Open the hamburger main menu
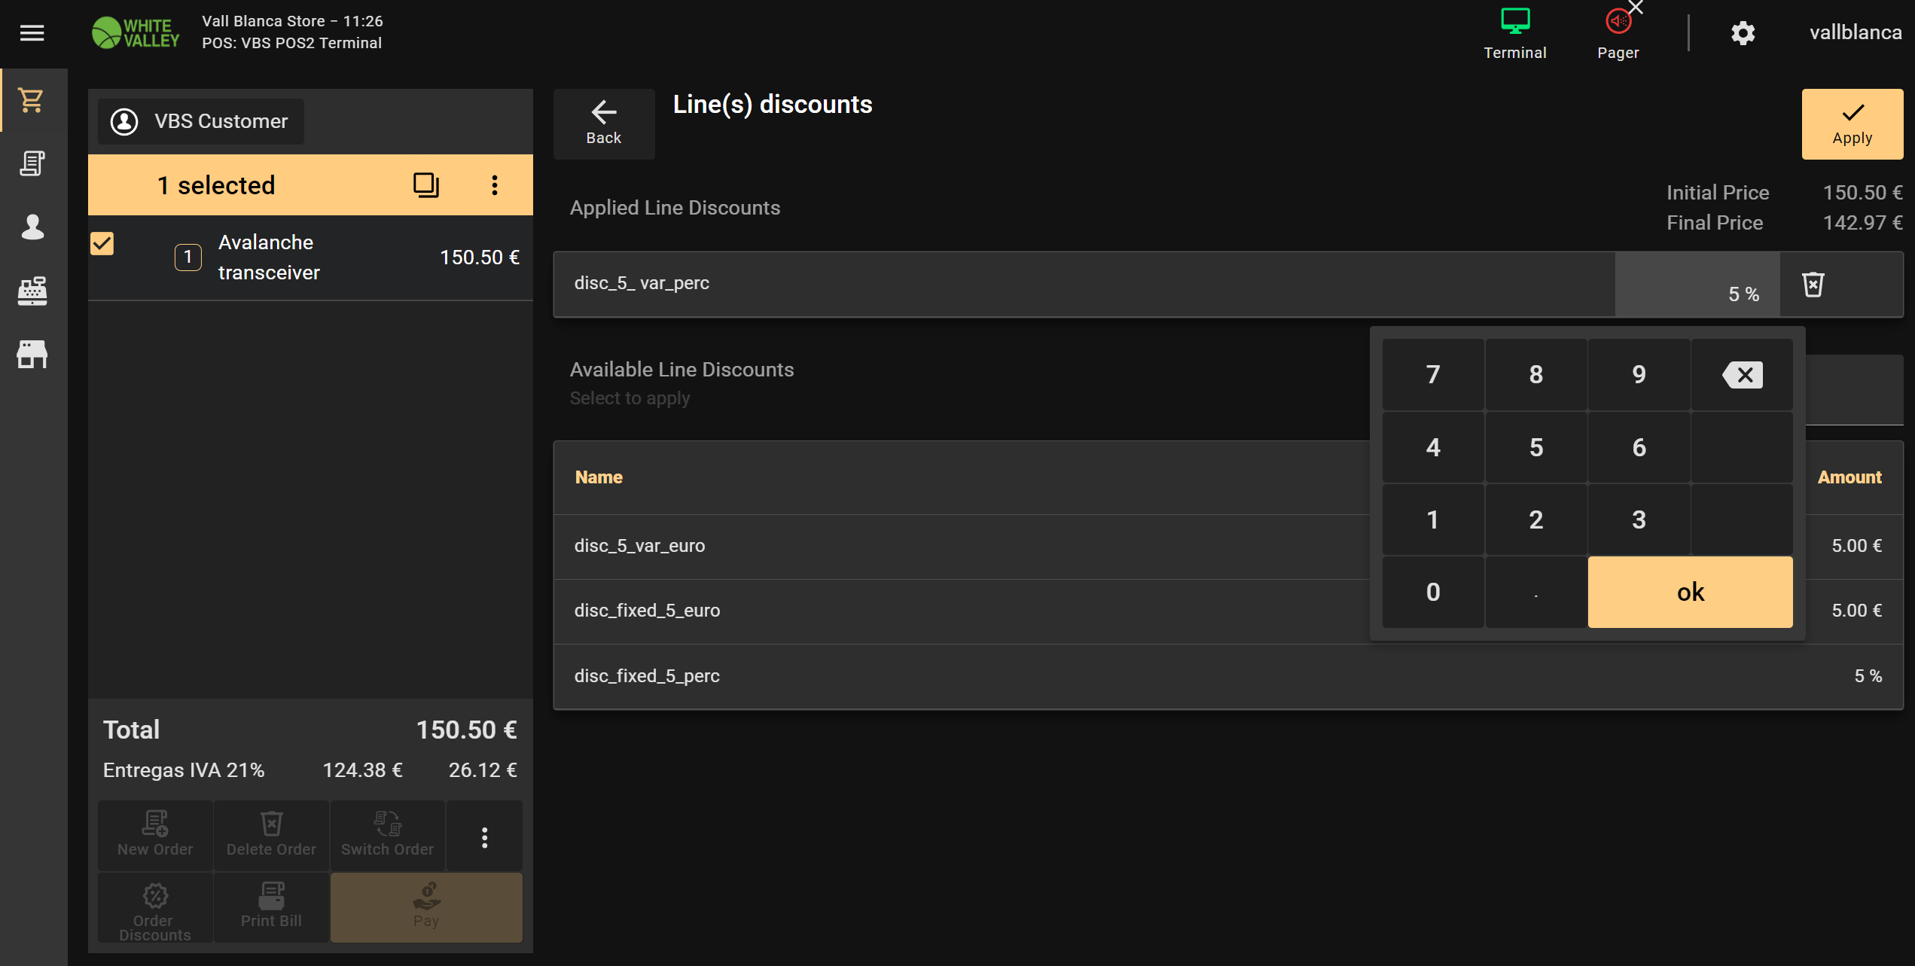Screen dimensions: 1915x966 pyautogui.click(x=32, y=33)
